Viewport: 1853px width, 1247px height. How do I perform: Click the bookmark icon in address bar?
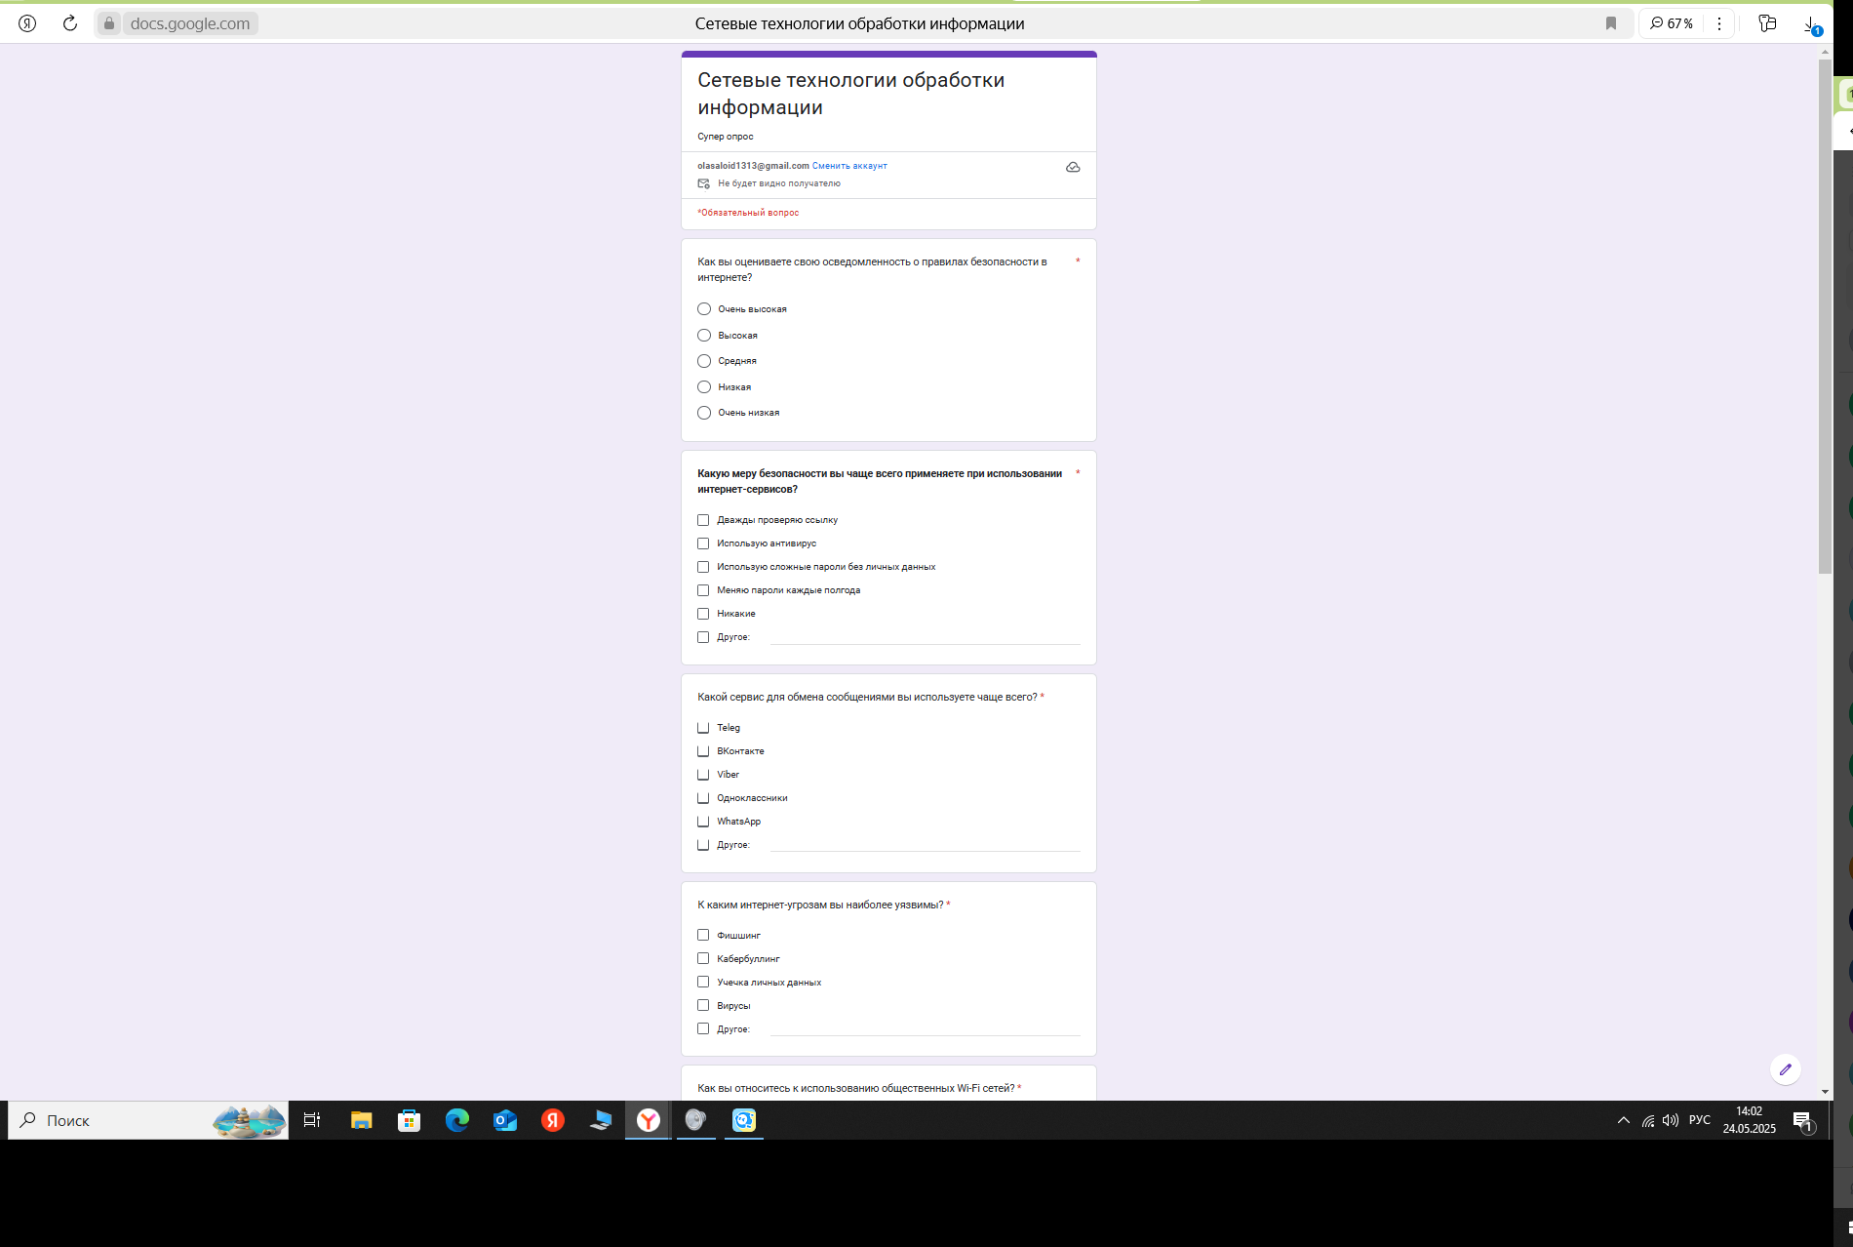[x=1611, y=23]
